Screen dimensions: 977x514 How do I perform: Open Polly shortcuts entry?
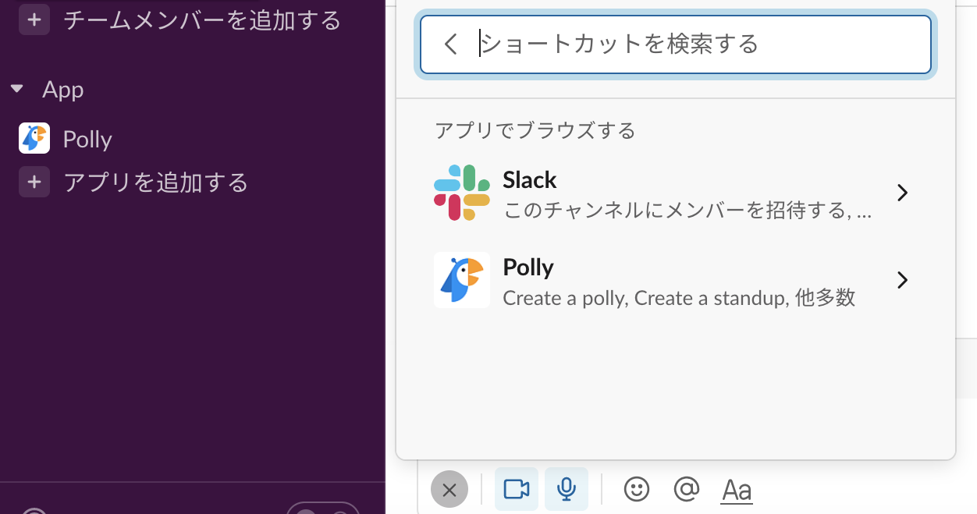(676, 280)
